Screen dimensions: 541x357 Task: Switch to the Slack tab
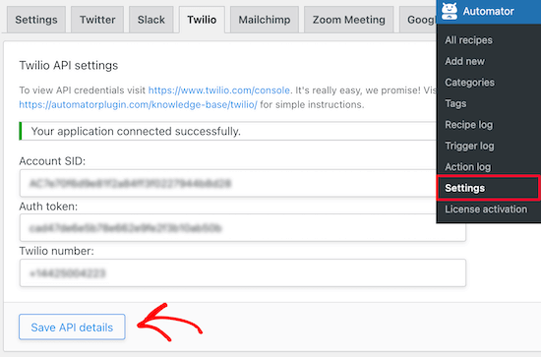pos(151,20)
